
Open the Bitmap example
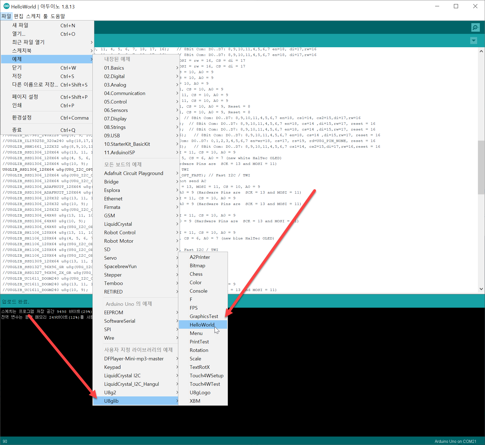pos(203,266)
